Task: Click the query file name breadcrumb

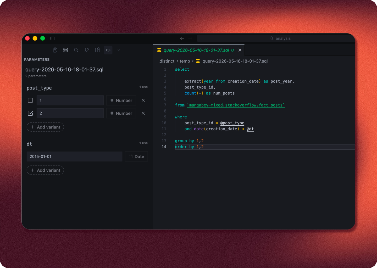Action: pyautogui.click(x=235, y=61)
